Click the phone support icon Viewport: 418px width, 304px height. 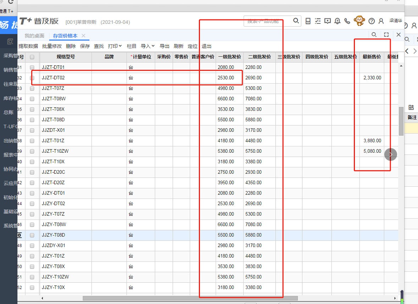(347, 21)
